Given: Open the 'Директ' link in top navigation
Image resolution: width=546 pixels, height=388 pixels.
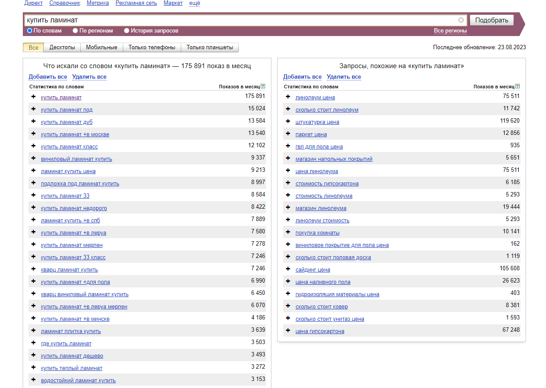Looking at the screenshot, I should point(33,3).
